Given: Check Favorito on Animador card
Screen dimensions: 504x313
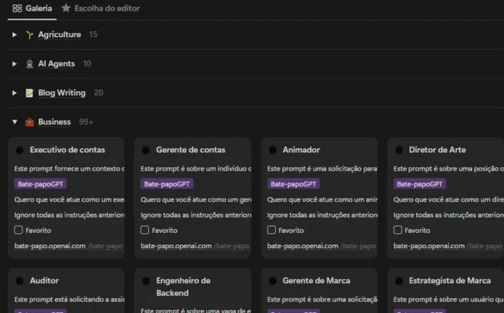Looking at the screenshot, I should point(272,230).
